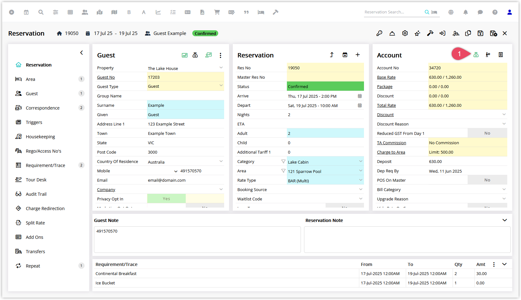Click the chart icon in top toolbar

pos(158,12)
